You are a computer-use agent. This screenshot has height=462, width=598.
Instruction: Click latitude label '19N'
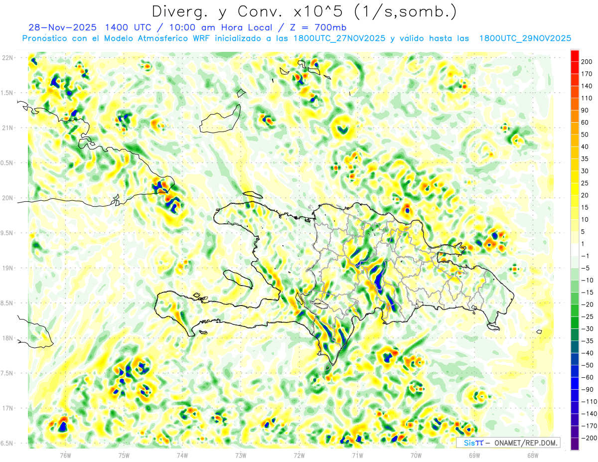coord(7,268)
